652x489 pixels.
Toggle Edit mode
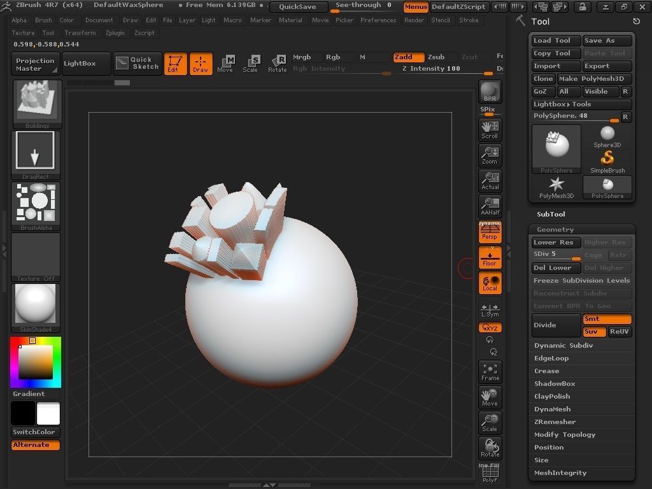(x=175, y=64)
